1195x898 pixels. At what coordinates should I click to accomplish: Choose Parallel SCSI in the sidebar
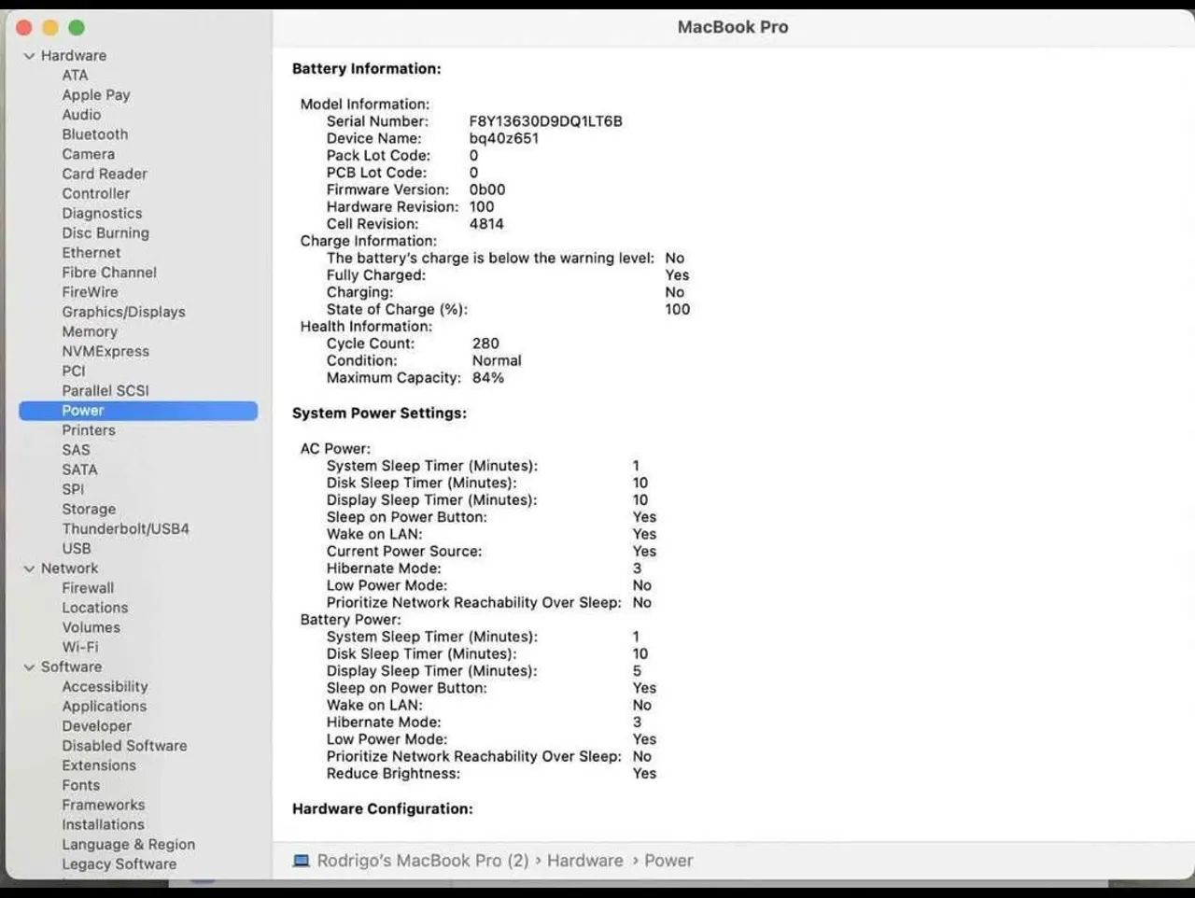click(105, 390)
